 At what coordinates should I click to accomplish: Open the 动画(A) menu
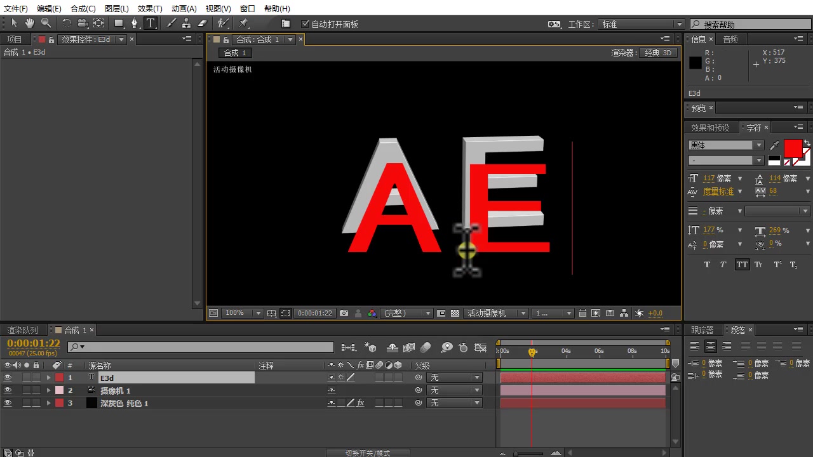(184, 8)
